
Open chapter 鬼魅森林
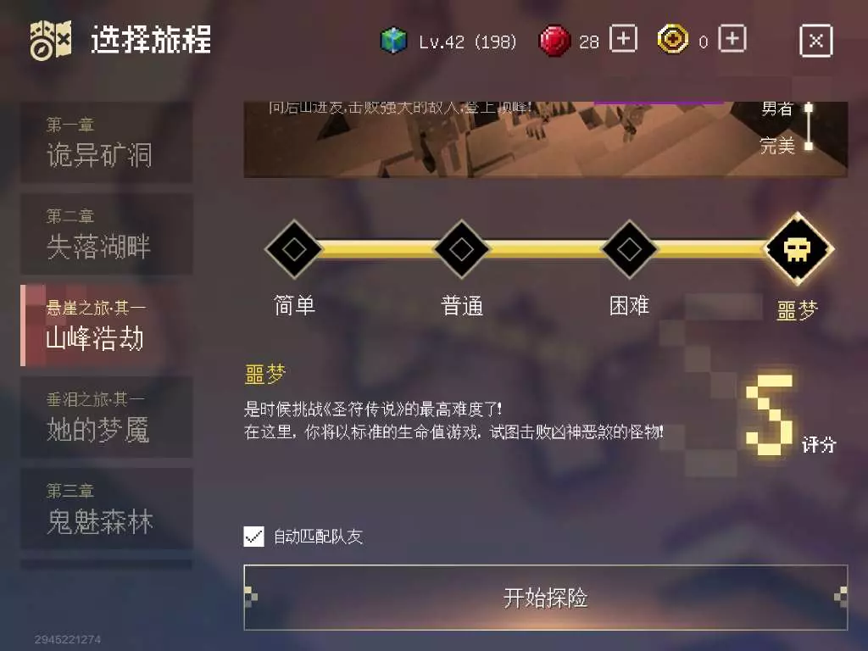[107, 509]
